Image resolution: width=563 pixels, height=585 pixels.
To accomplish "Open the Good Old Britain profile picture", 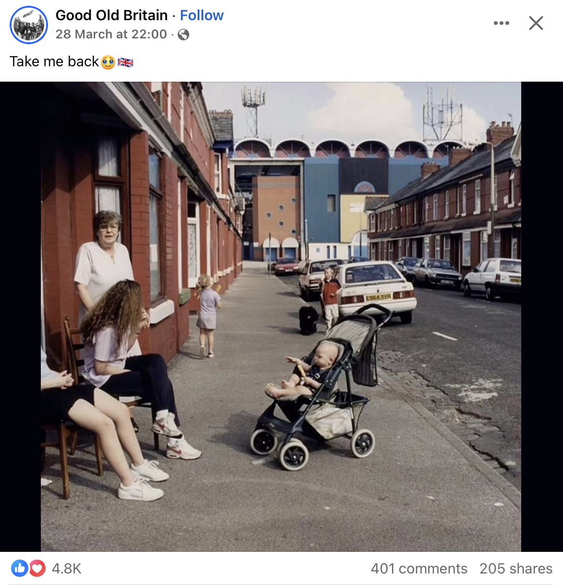I will point(29,25).
